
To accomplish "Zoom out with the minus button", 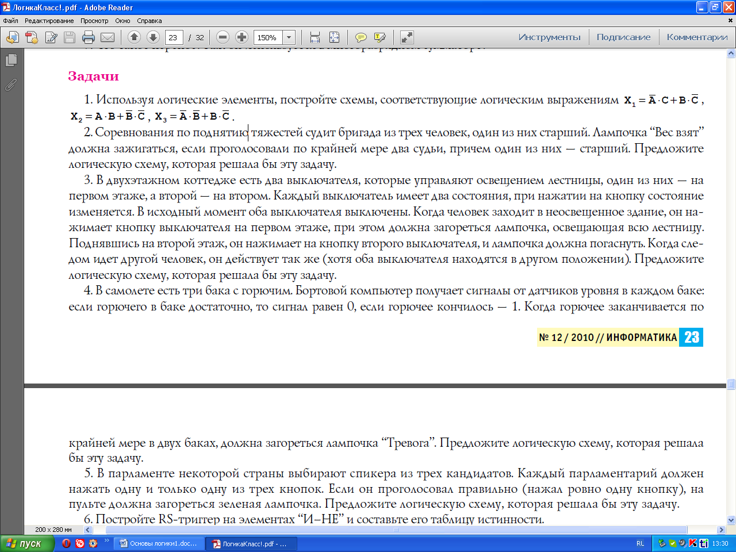I will click(223, 37).
